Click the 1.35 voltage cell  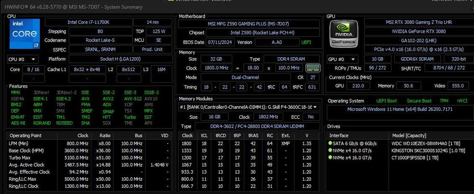307,143
